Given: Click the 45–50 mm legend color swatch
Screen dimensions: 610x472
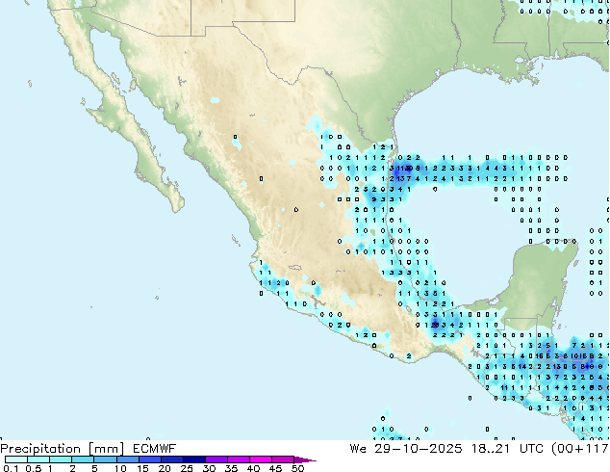Looking at the screenshot, I should coord(283,459).
